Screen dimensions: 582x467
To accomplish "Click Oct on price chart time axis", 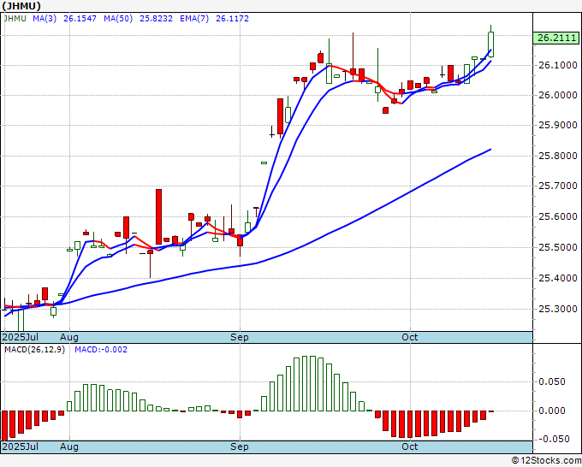I will point(410,337).
